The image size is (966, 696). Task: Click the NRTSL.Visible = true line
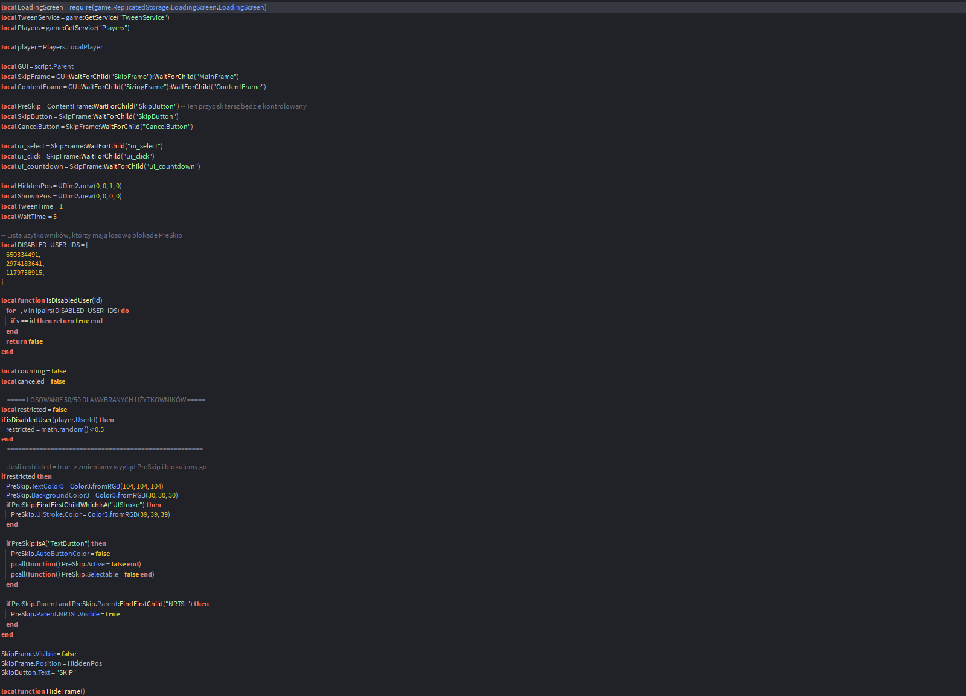(65, 614)
